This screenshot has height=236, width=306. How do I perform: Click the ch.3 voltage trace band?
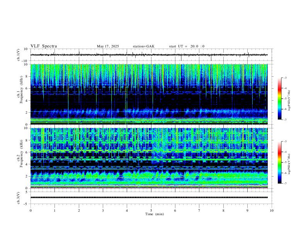(149, 197)
